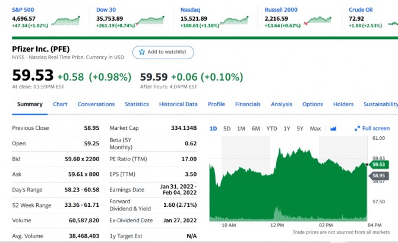Click the star icon beside Add to watchlist
The height and width of the screenshot is (243, 398).
point(142,52)
